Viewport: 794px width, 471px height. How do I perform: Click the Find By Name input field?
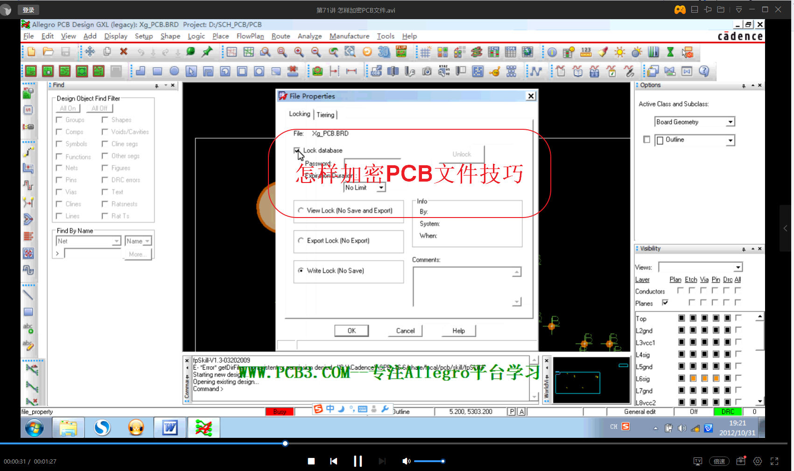pyautogui.click(x=93, y=253)
